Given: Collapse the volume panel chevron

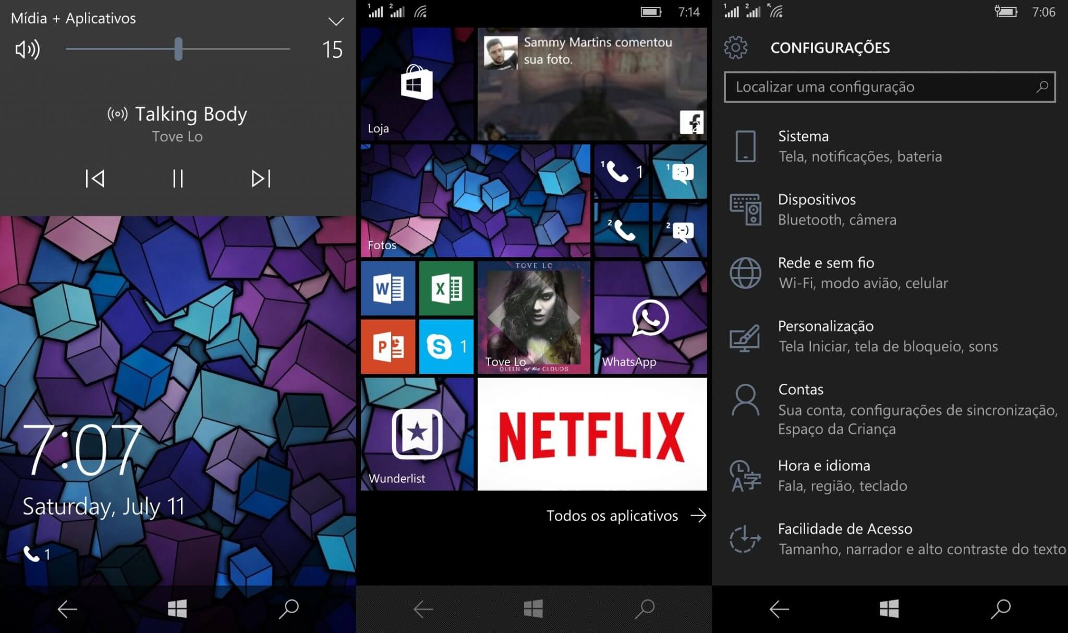Looking at the screenshot, I should [336, 21].
